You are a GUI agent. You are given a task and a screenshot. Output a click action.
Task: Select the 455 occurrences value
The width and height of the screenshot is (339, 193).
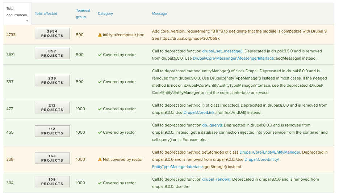point(10,132)
